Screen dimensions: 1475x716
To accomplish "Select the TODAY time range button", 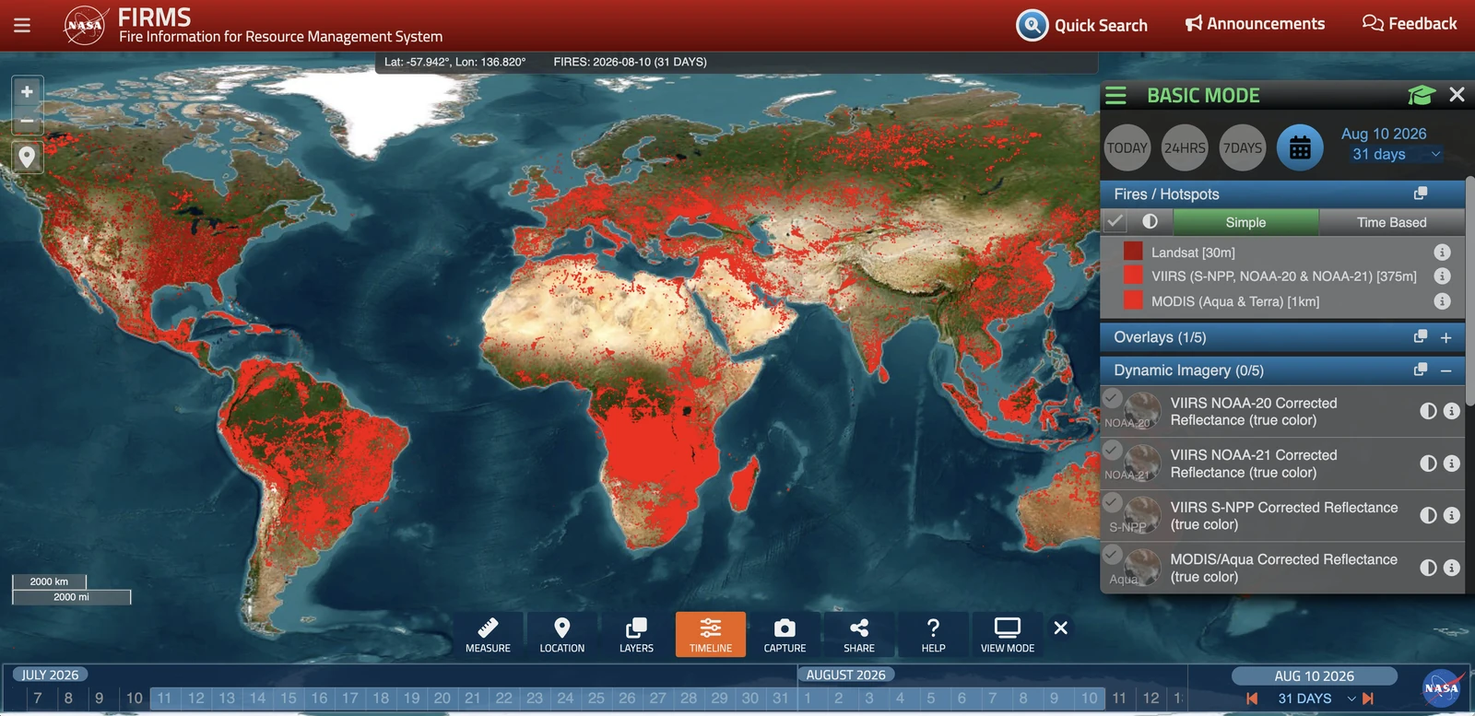I will coord(1127,147).
